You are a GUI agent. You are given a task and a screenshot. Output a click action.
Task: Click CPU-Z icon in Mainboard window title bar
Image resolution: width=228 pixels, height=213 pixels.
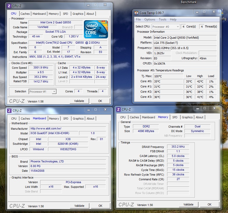9,111
